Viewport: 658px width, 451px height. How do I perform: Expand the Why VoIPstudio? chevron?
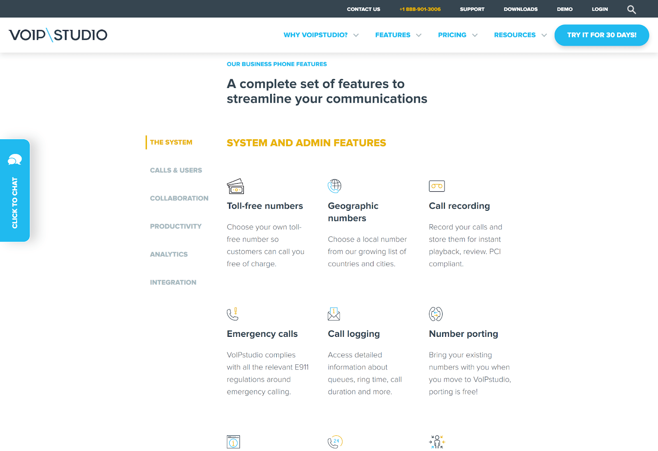356,35
